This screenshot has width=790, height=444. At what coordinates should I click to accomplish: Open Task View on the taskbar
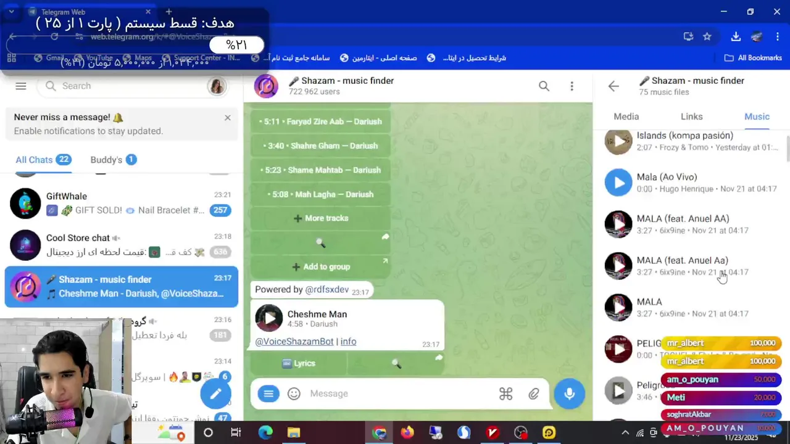(236, 433)
